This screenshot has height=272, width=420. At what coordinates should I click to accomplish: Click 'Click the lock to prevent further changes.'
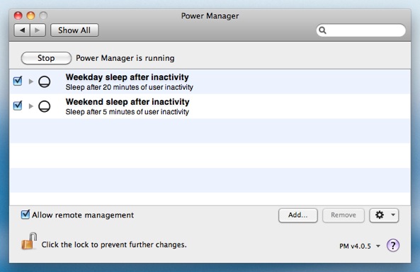pos(114,244)
